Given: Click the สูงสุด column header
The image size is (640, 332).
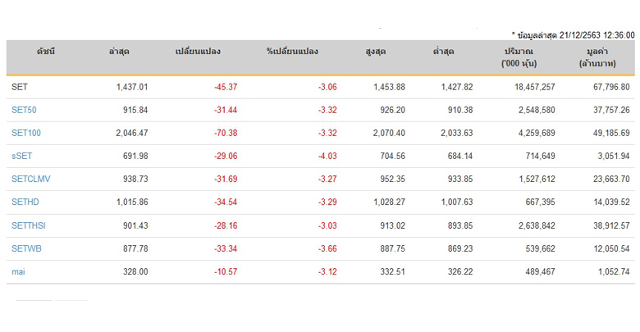Looking at the screenshot, I should [376, 52].
